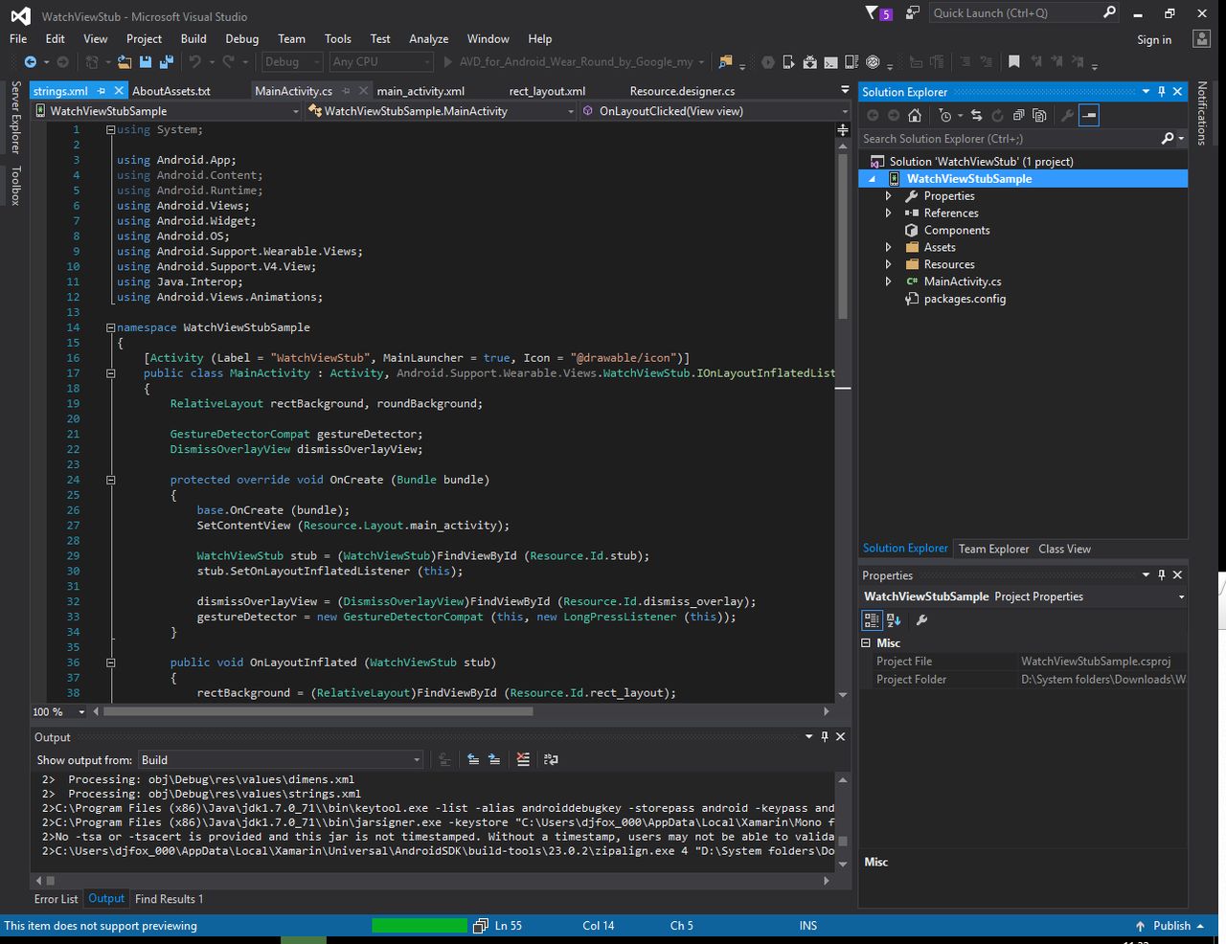Toggle Categorized view in Properties panel
1226x944 pixels.
[x=873, y=620]
